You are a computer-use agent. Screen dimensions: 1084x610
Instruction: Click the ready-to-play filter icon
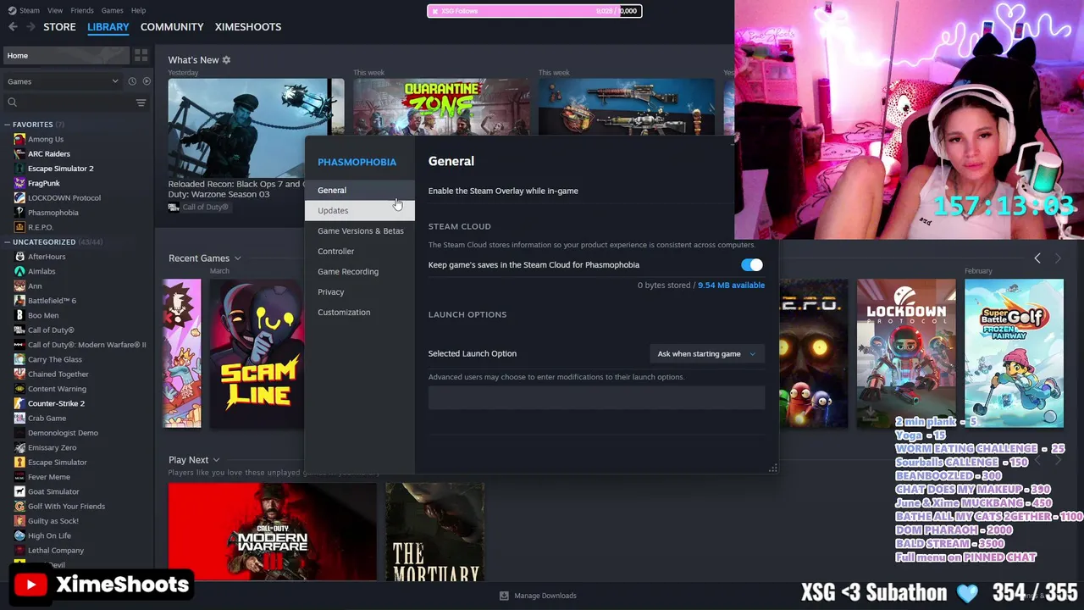coord(147,81)
